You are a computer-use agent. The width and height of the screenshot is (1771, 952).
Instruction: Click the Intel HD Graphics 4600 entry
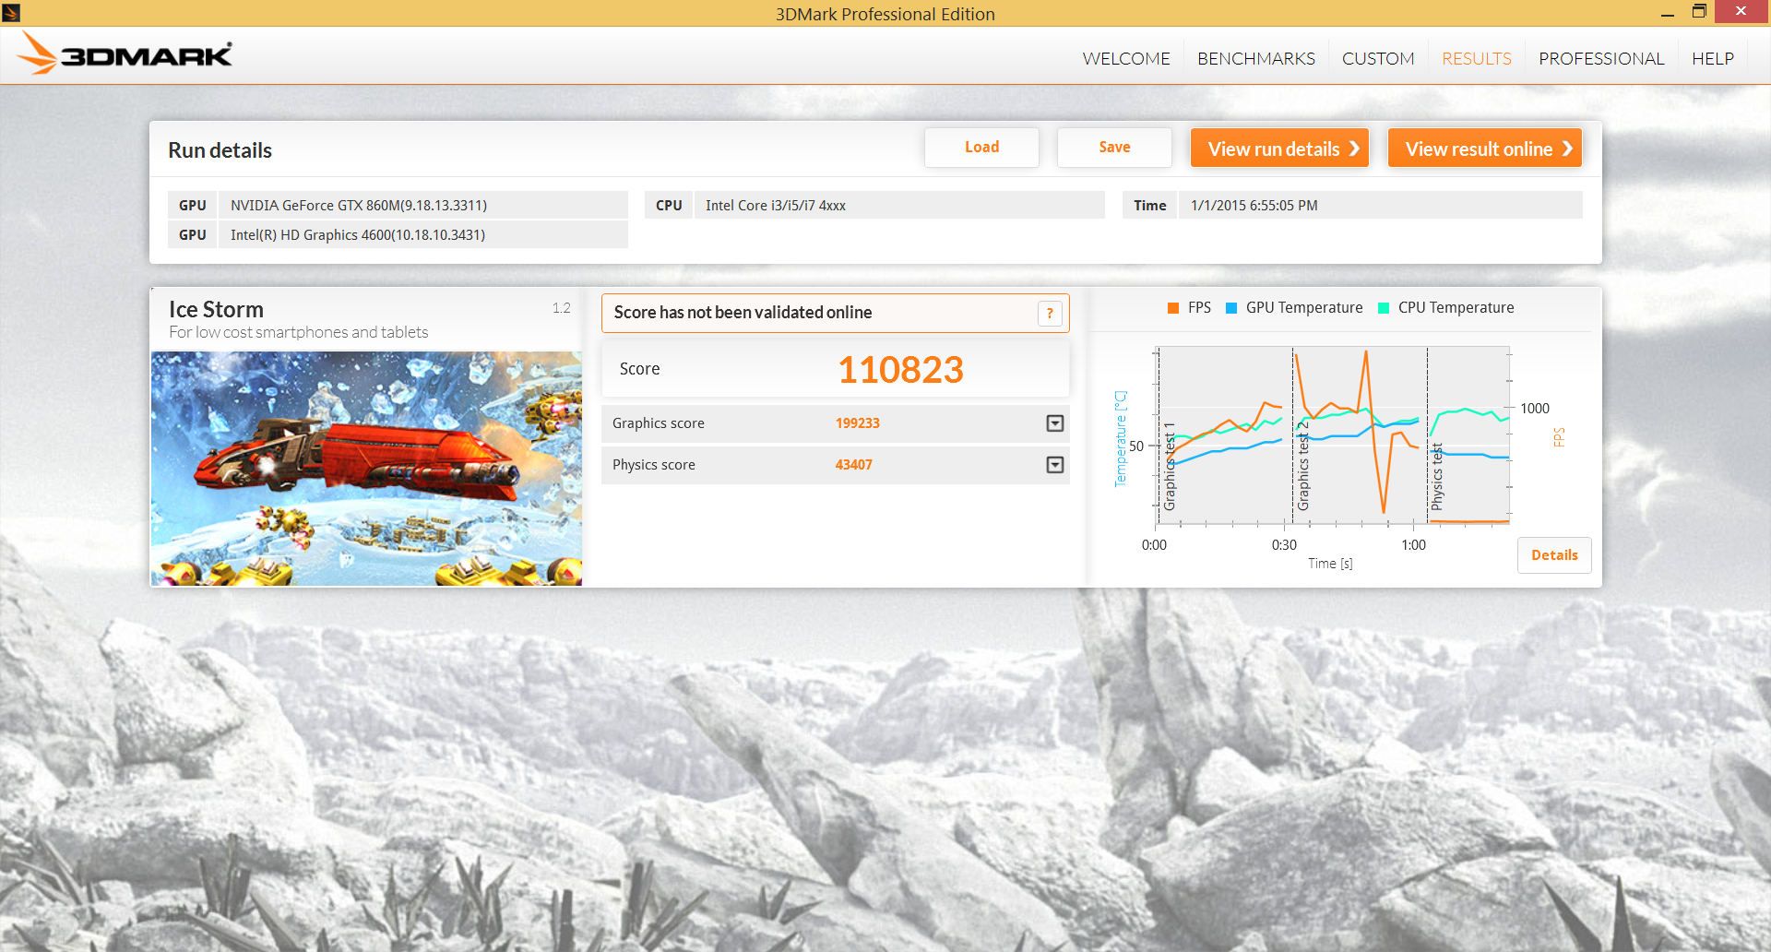[x=423, y=234]
